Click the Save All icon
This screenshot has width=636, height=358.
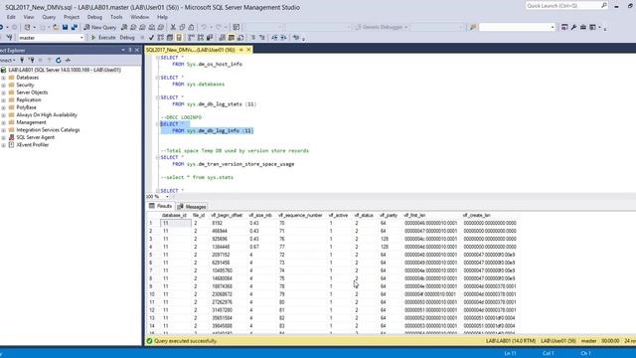coord(75,27)
